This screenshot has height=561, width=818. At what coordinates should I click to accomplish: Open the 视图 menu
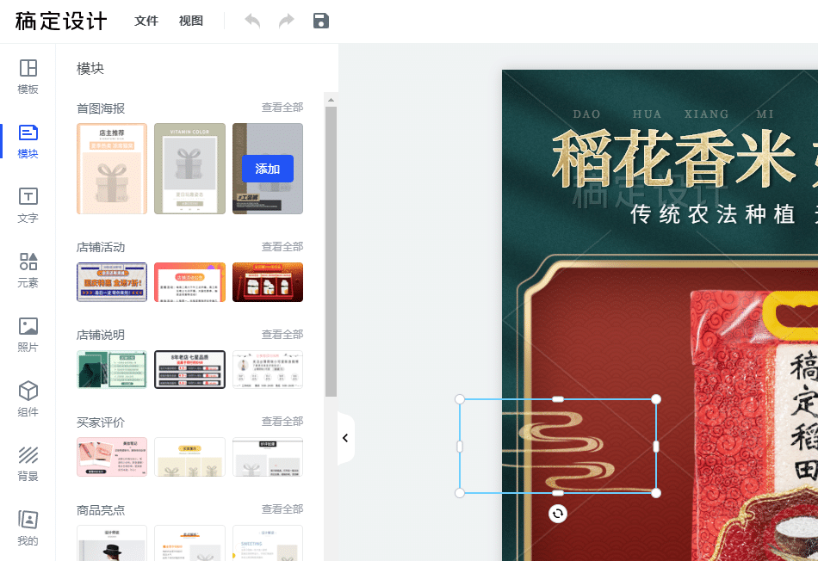[191, 21]
